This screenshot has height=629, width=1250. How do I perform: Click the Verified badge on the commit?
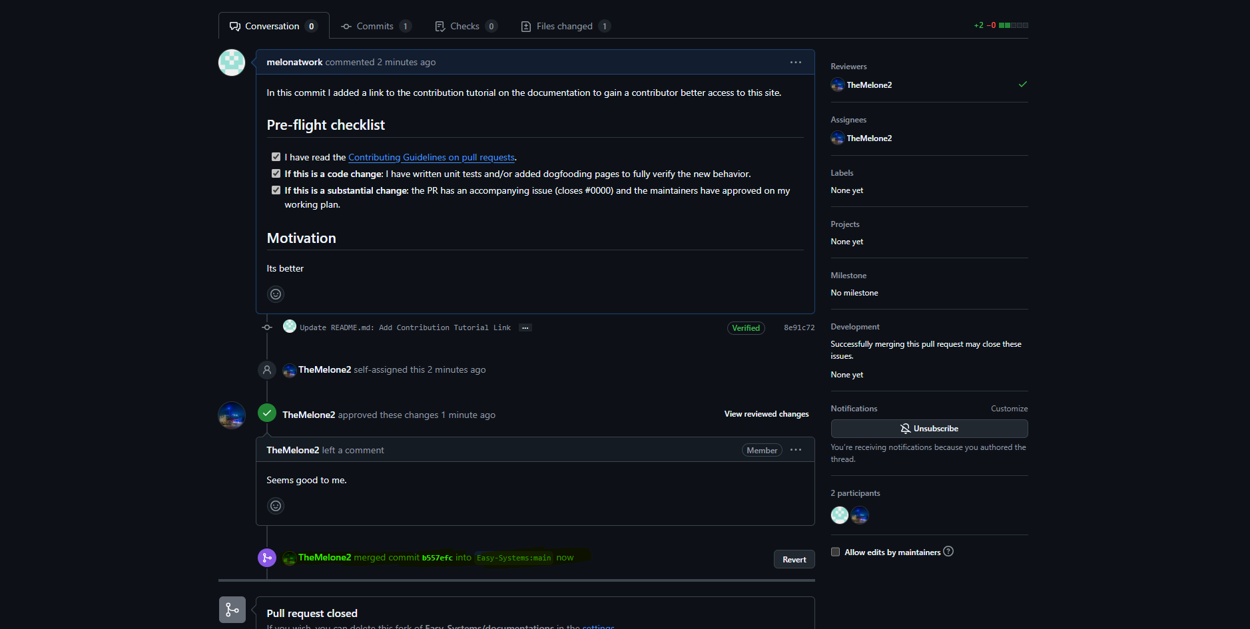[x=745, y=327]
